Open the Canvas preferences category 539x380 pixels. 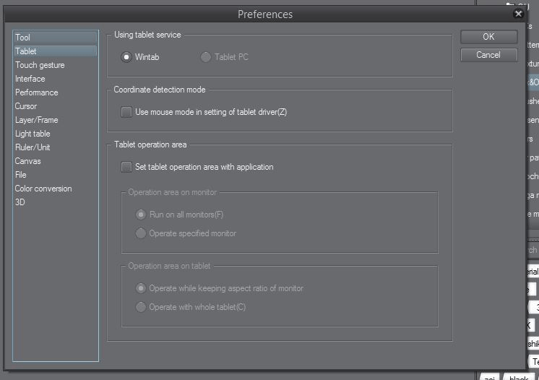(28, 161)
